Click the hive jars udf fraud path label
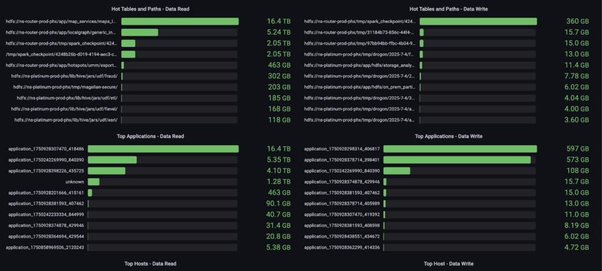 64,76
